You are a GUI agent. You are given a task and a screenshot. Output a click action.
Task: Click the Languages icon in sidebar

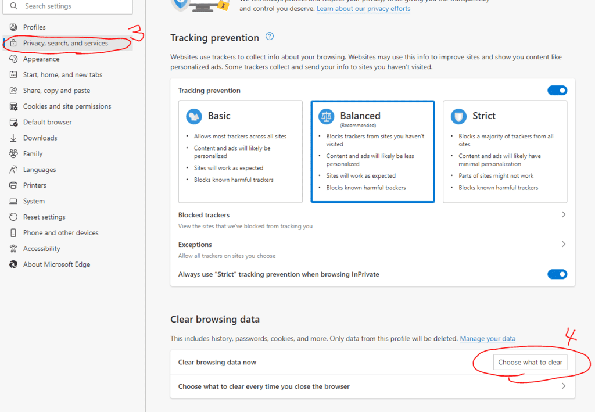pyautogui.click(x=13, y=170)
